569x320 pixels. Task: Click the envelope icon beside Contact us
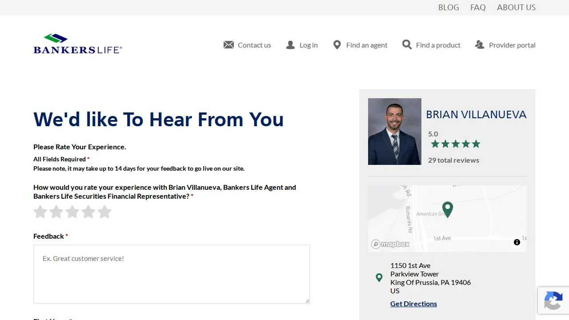pyautogui.click(x=228, y=45)
